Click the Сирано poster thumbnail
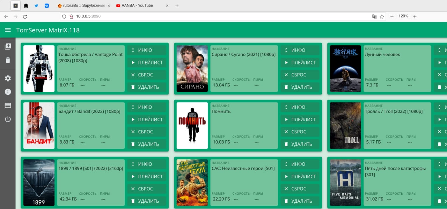The image size is (447, 209). tap(192, 69)
